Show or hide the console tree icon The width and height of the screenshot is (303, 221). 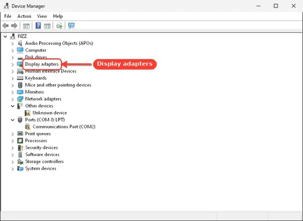pyautogui.click(x=26, y=26)
